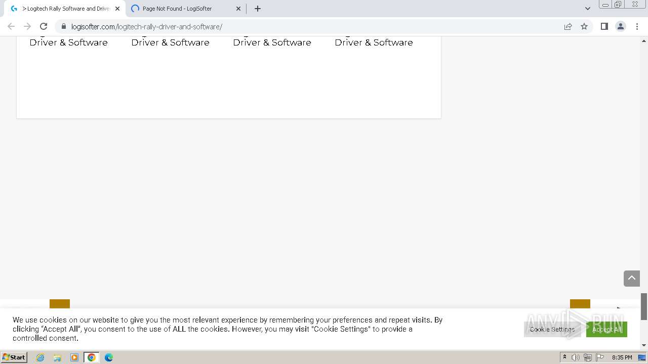Switch to the Logitech Rally Software tab
Screen dimensions: 648x364
click(65, 9)
